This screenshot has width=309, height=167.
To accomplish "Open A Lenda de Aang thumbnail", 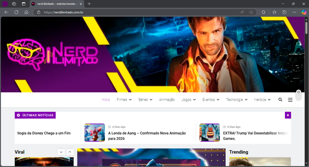I will point(94,132).
